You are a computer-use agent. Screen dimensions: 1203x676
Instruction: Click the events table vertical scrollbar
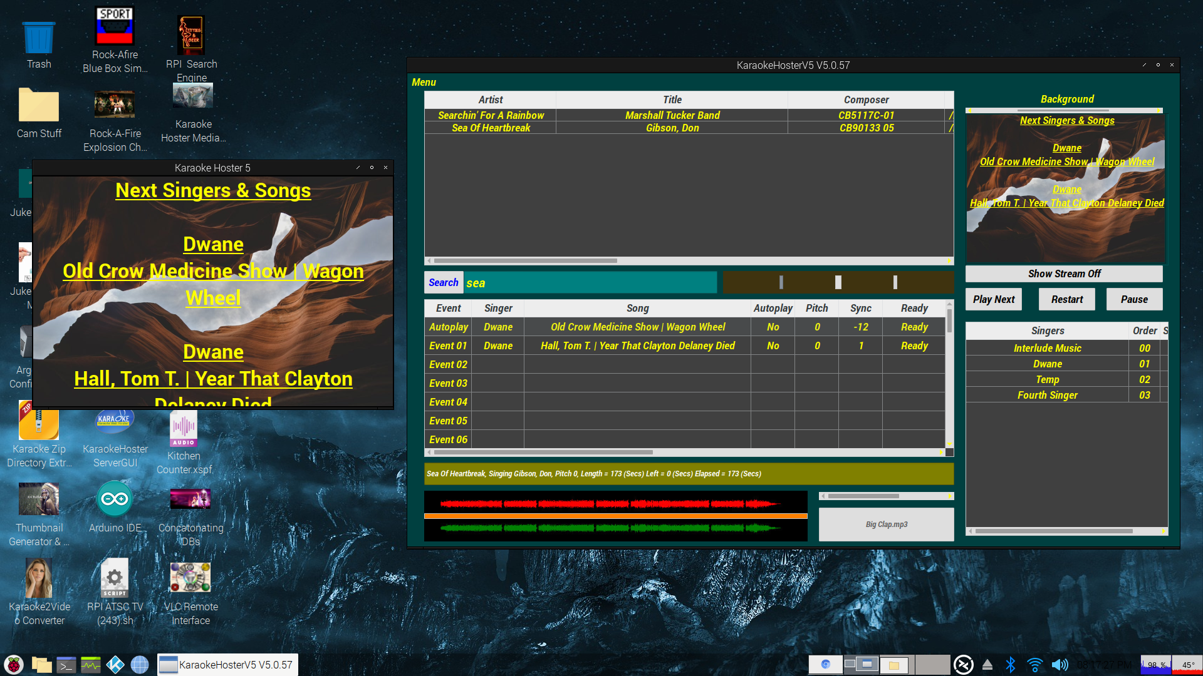click(x=949, y=374)
